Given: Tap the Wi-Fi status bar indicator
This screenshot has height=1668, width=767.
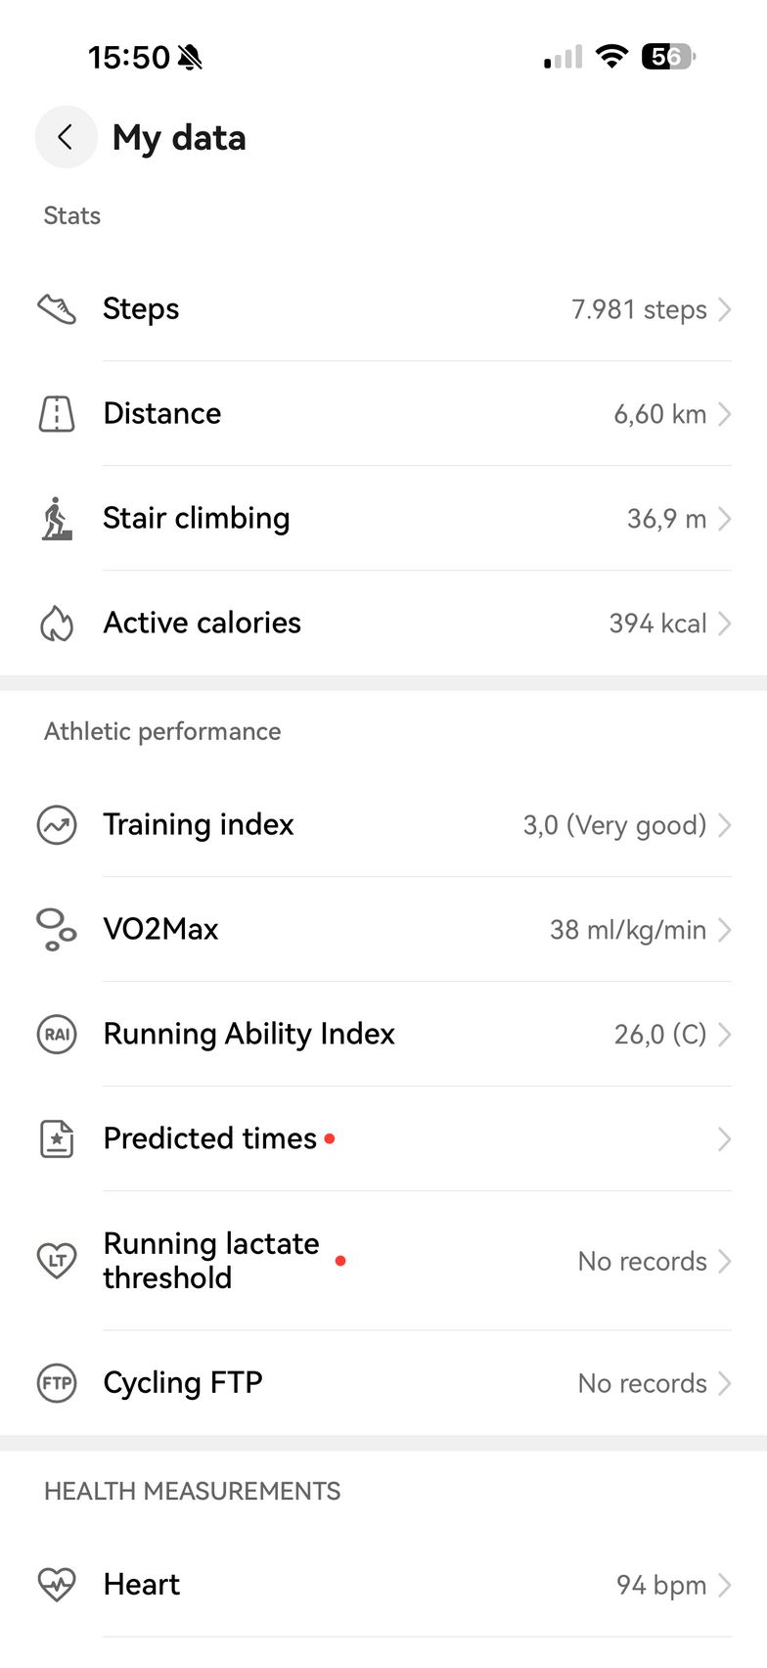Looking at the screenshot, I should [611, 57].
